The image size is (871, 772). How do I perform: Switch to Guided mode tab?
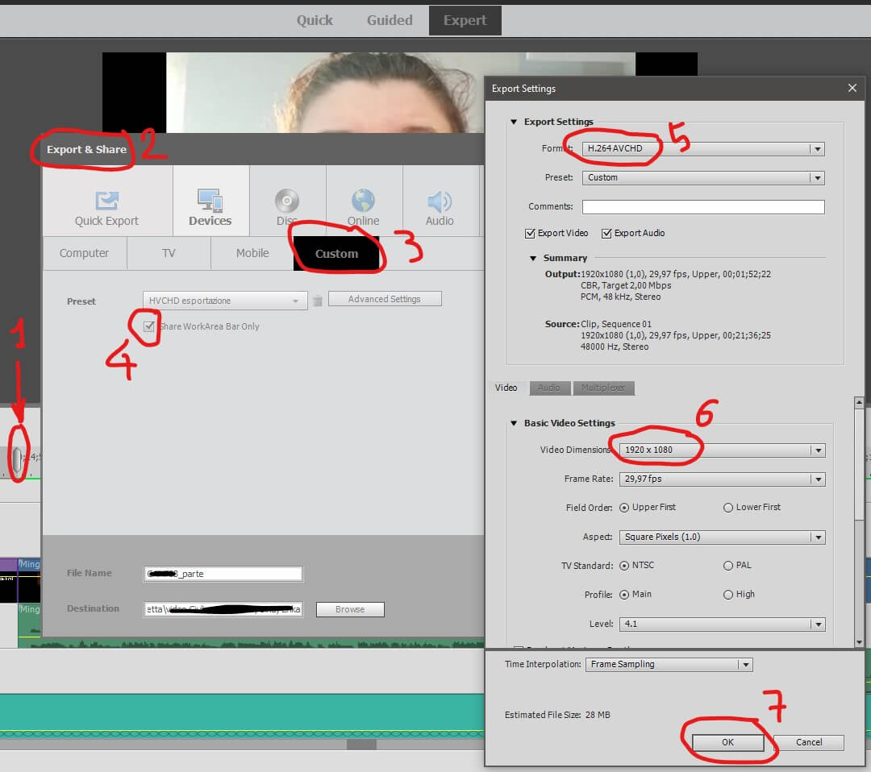pyautogui.click(x=390, y=21)
